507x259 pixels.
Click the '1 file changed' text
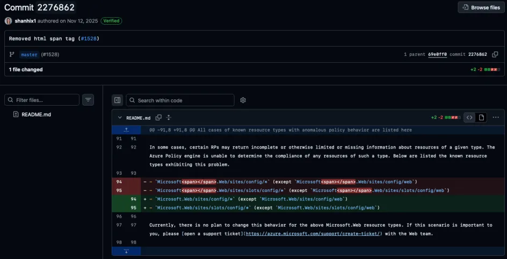[26, 69]
